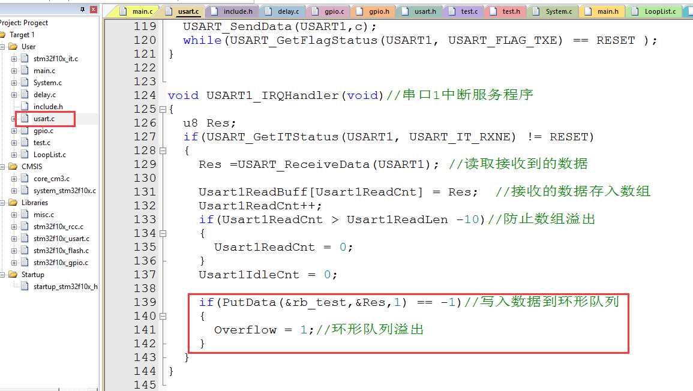The image size is (693, 391).
Task: Expand test.c node in project tree
Action: click(14, 143)
